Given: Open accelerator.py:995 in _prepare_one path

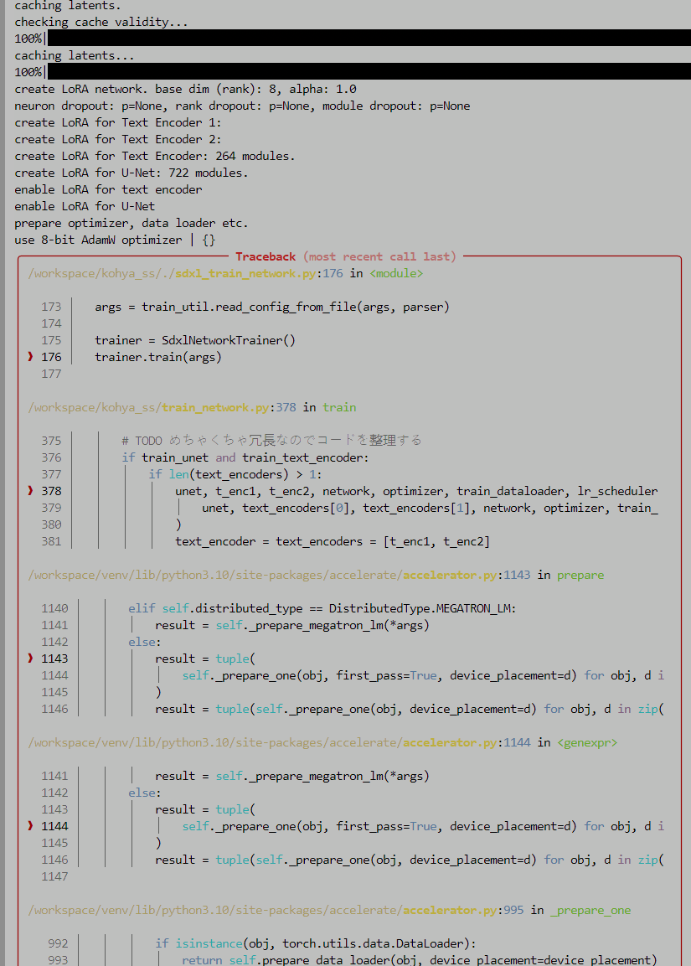Looking at the screenshot, I should point(276,910).
